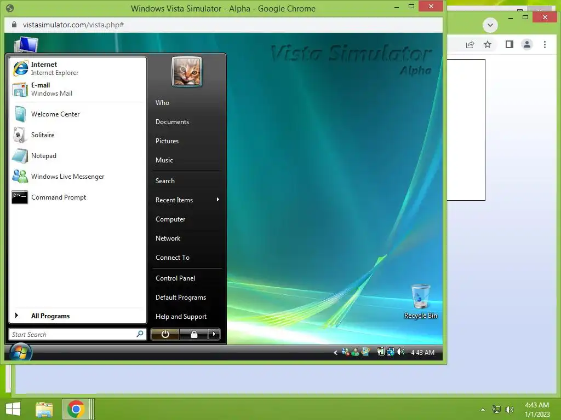Viewport: 561px width, 420px height.
Task: Click the Windows 8 Start button
Action: coord(13,409)
